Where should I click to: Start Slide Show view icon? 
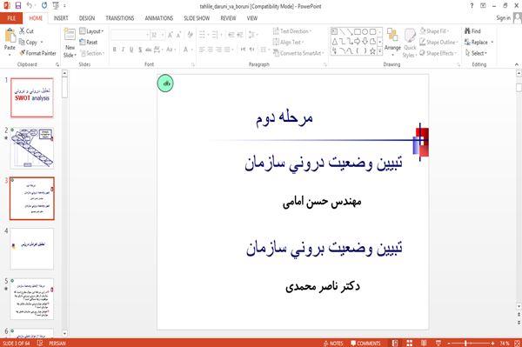[438, 343]
